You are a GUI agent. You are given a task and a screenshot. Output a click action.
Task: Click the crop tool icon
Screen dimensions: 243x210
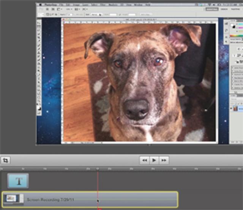tap(6, 160)
